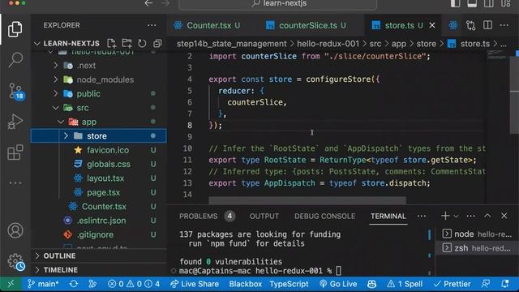Add a new terminal with plus icon
The width and height of the screenshot is (519, 292).
[445, 216]
